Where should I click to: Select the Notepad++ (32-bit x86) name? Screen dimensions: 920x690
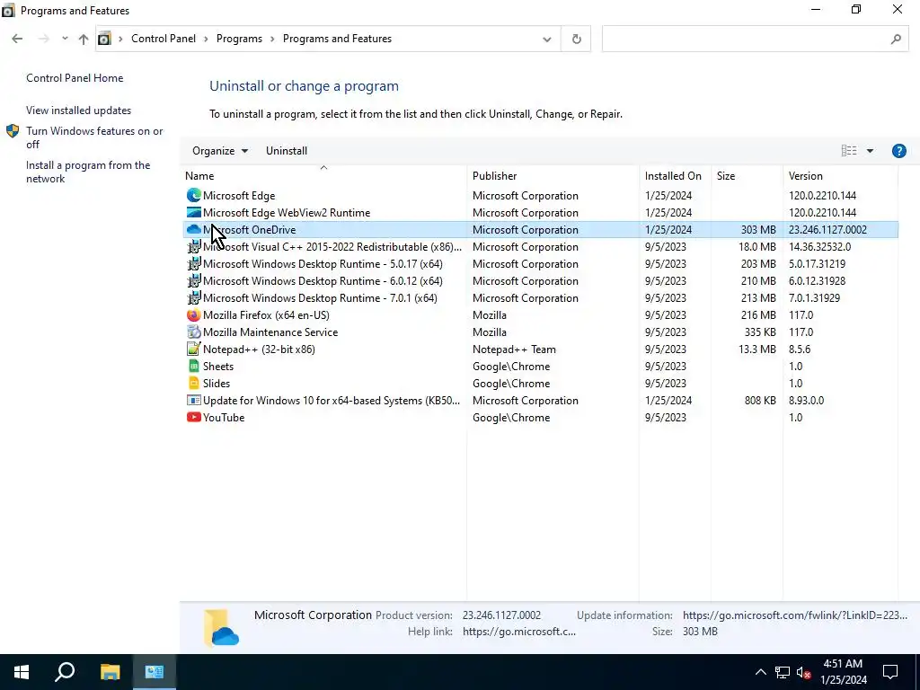[x=259, y=349]
